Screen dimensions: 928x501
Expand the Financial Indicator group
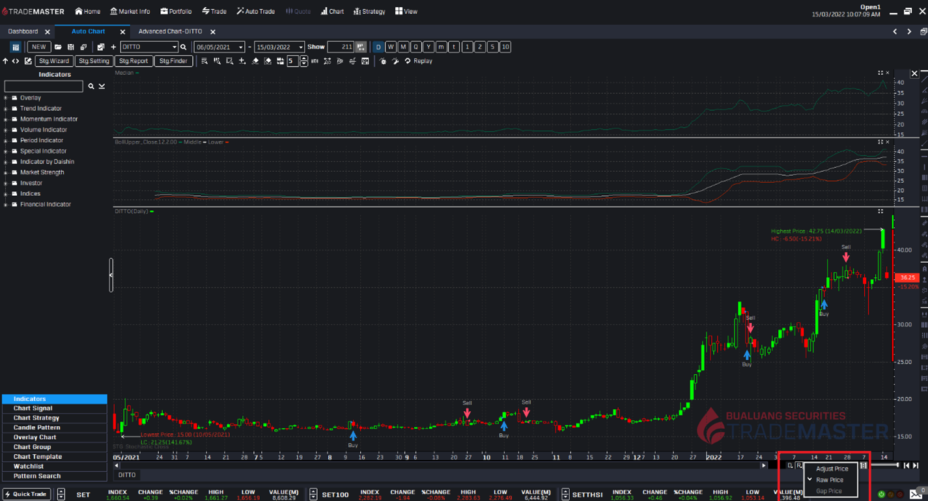[x=6, y=204]
